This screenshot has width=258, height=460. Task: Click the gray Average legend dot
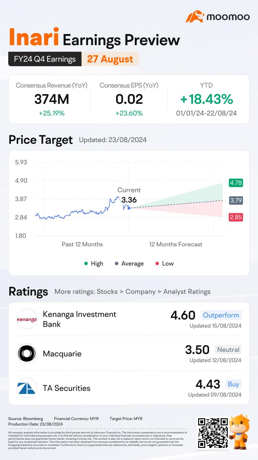coord(117,263)
